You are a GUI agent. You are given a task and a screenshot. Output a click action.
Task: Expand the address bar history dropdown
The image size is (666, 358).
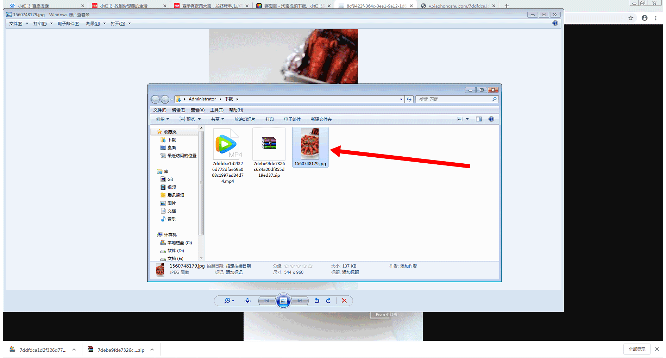401,99
